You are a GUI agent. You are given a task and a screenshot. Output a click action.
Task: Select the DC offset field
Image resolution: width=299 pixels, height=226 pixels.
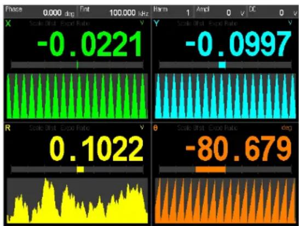click(x=273, y=11)
